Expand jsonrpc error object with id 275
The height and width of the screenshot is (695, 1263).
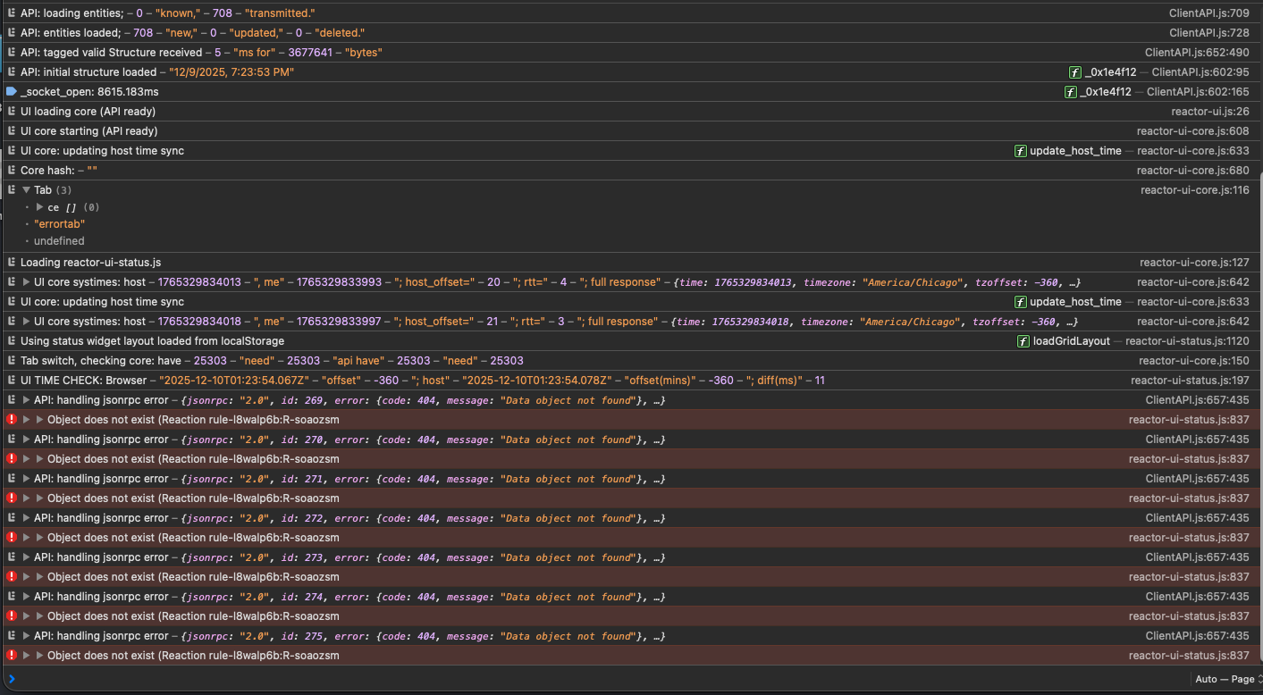pos(26,636)
